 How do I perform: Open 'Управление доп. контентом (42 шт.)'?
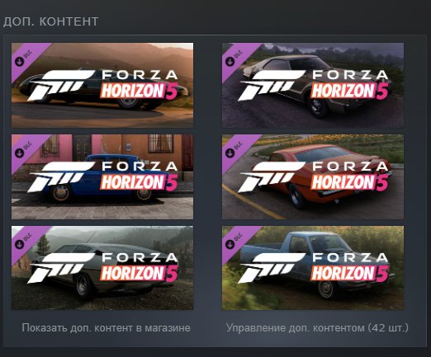pyautogui.click(x=317, y=328)
